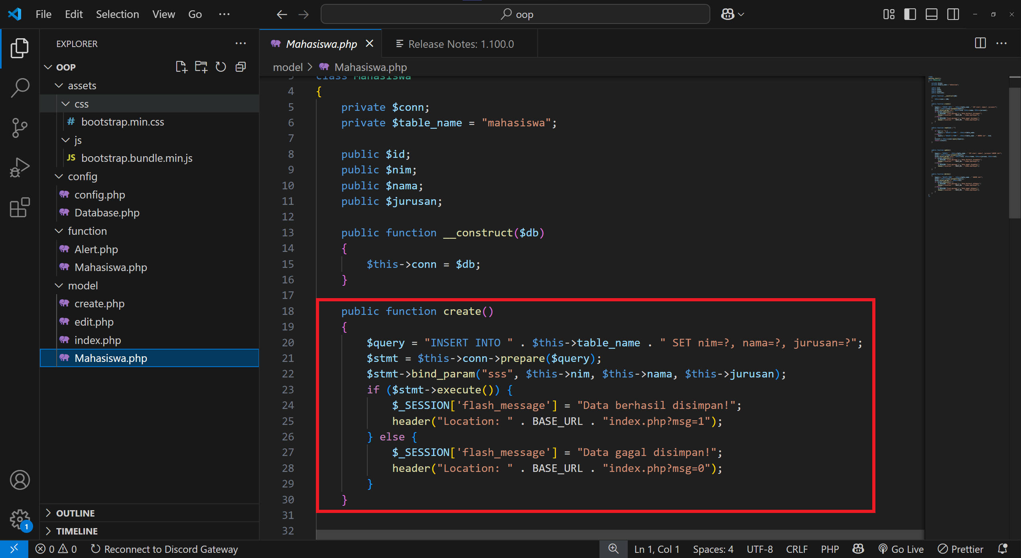Image resolution: width=1021 pixels, height=558 pixels.
Task: Create a new file in Explorer
Action: pos(181,67)
